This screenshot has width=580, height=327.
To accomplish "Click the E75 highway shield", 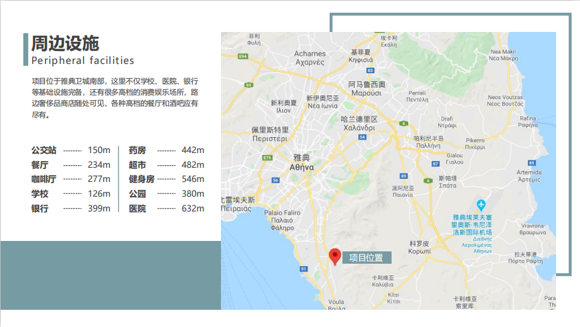I will (x=266, y=158).
